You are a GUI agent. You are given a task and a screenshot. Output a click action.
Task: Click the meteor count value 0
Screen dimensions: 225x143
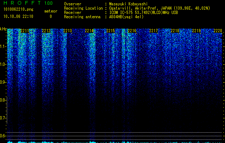click(51, 16)
